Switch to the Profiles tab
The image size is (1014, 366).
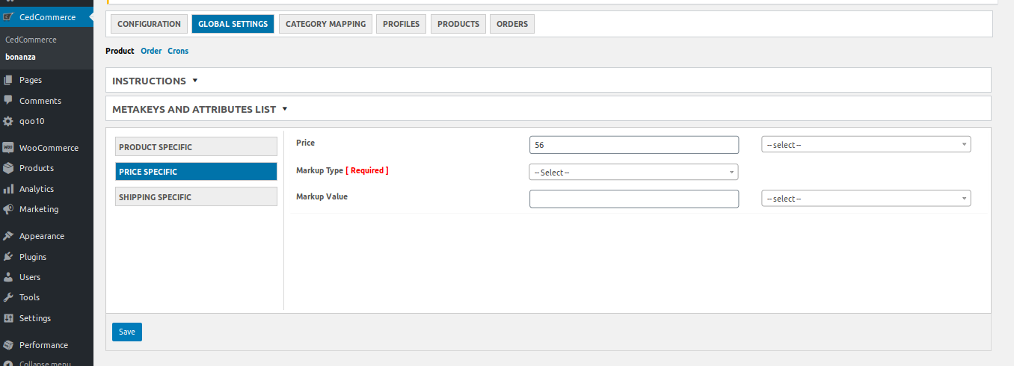[402, 24]
